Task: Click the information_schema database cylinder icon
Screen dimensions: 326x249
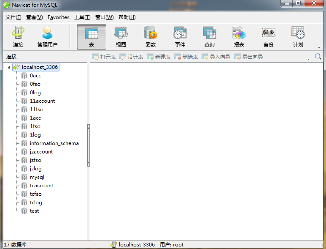Action: point(24,143)
